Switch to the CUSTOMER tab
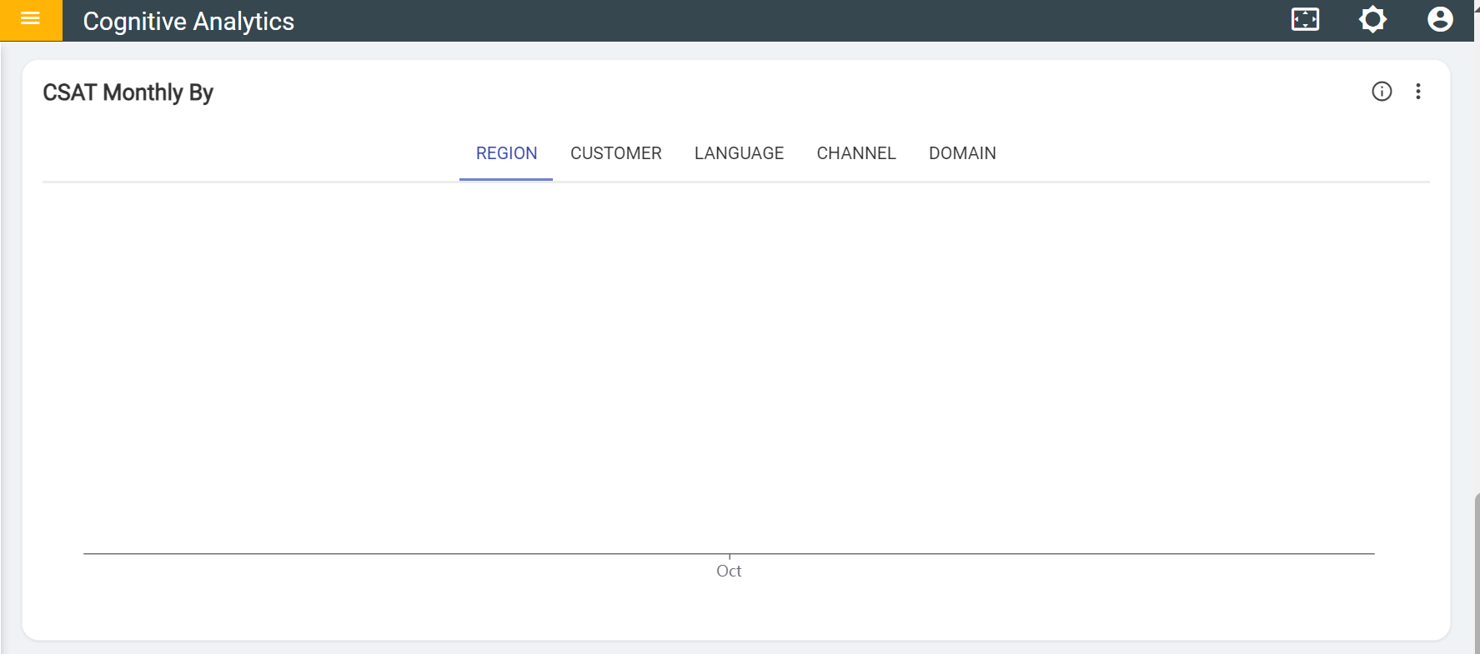The height and width of the screenshot is (654, 1480). point(615,153)
